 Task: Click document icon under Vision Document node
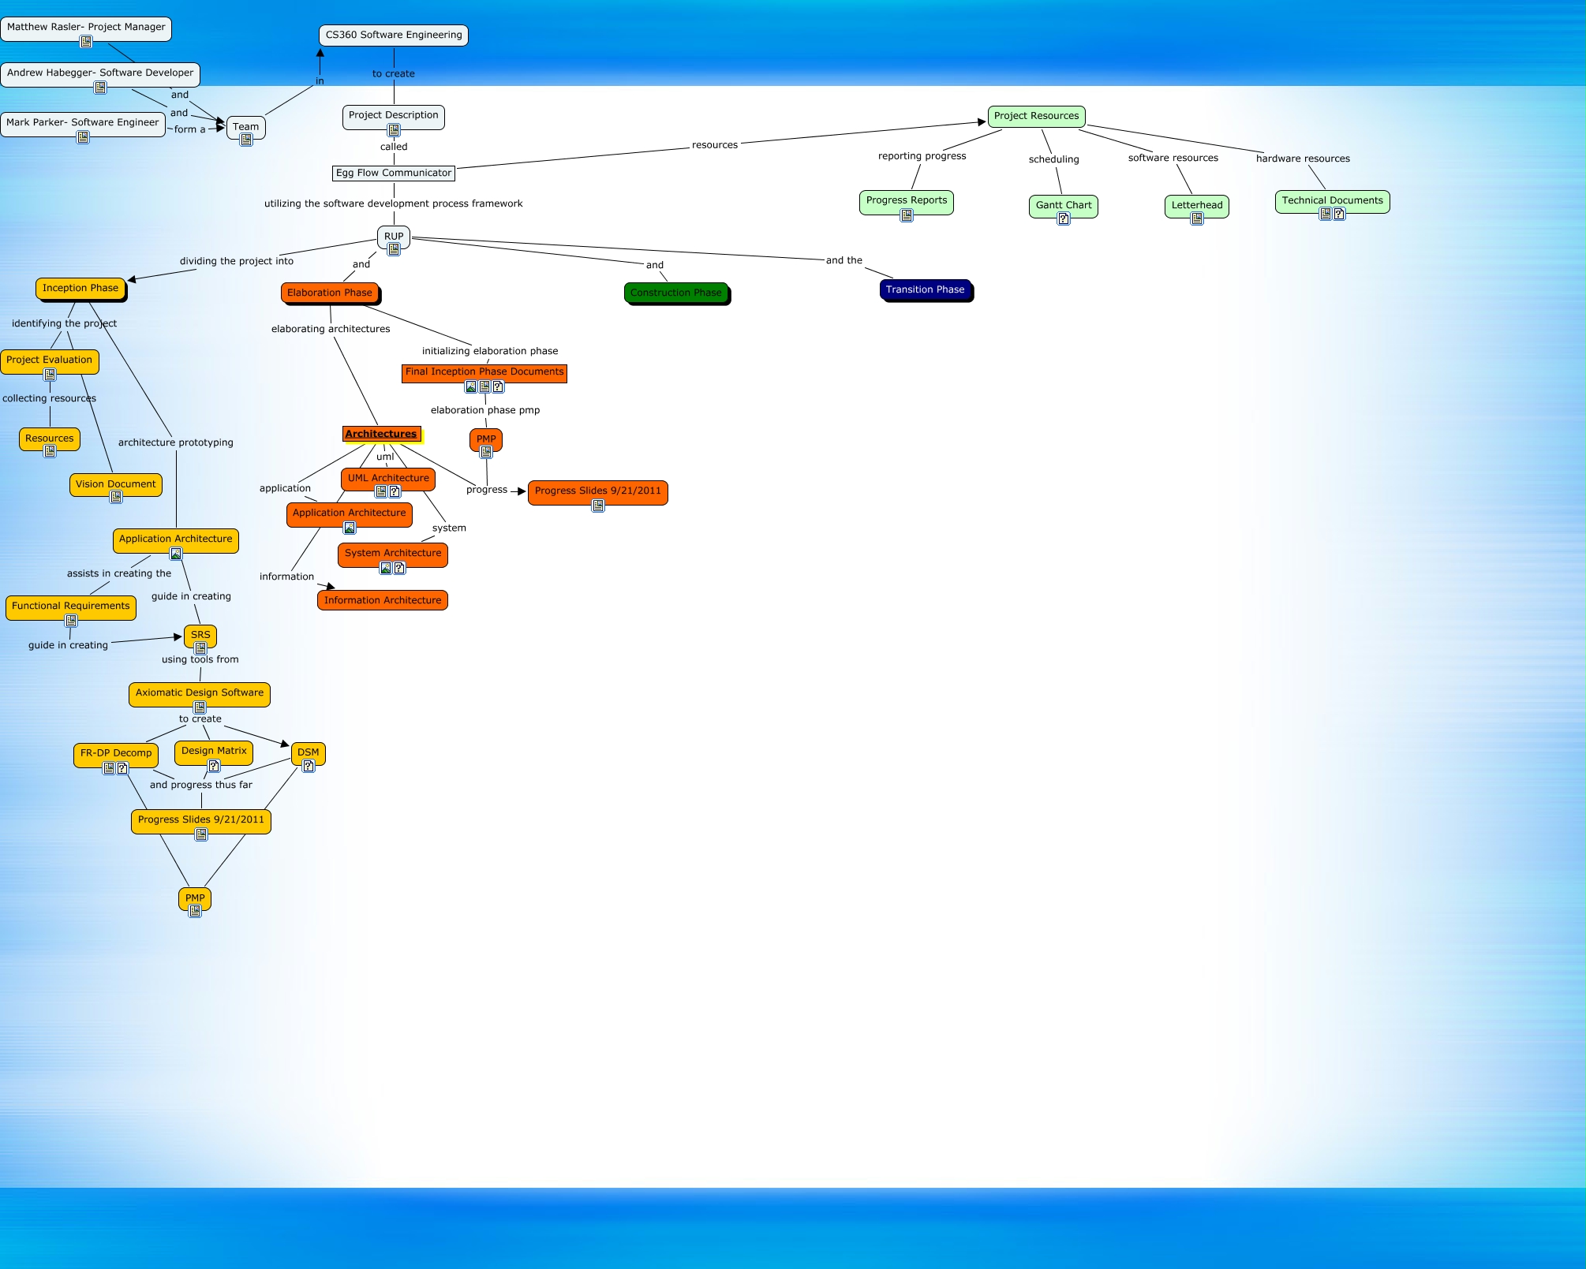pyautogui.click(x=116, y=497)
